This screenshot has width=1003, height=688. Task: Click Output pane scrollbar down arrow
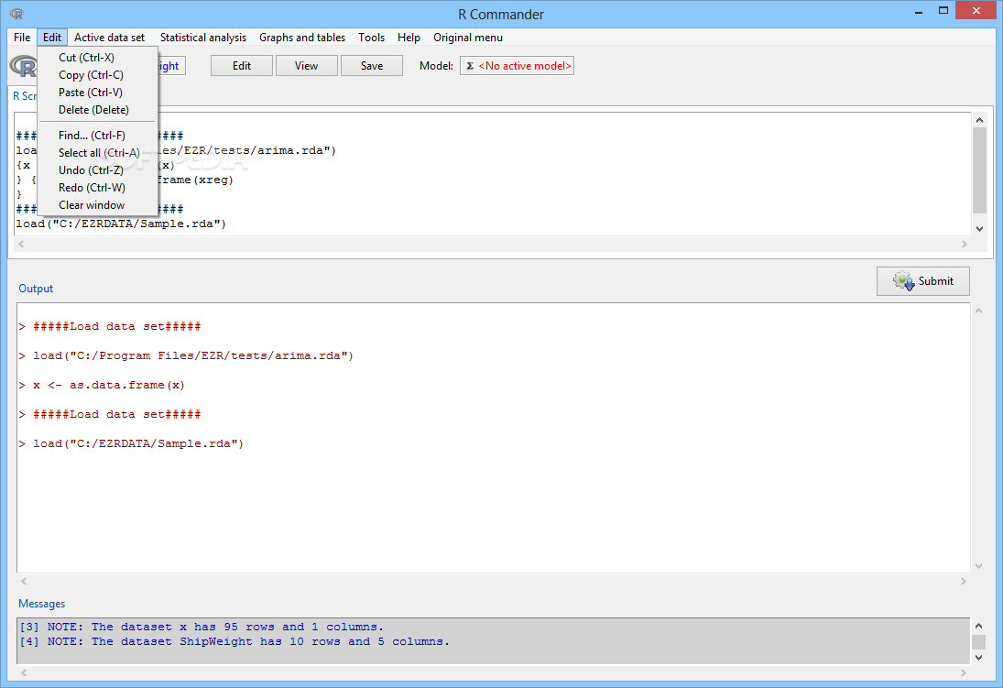[978, 566]
